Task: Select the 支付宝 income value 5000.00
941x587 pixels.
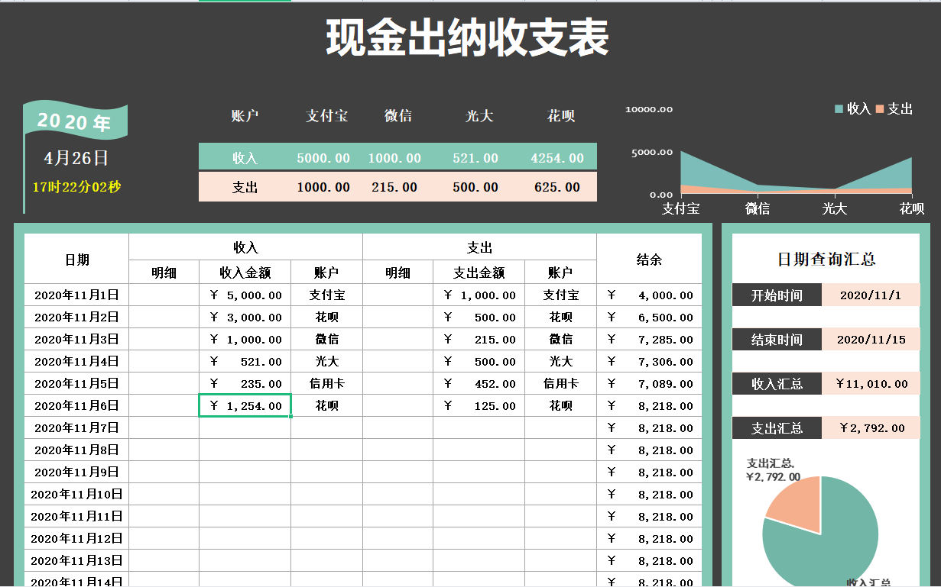Action: (324, 156)
